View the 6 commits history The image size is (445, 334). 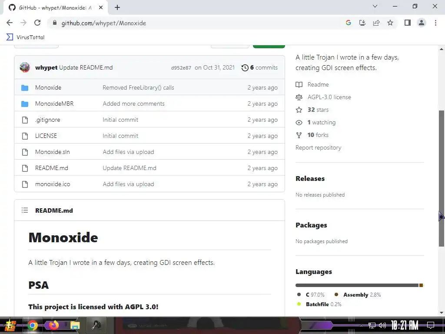(260, 67)
